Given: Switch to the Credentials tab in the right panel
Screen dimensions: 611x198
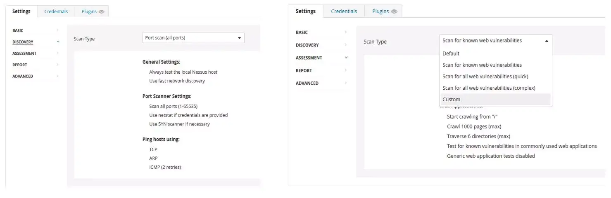Looking at the screenshot, I should (344, 12).
